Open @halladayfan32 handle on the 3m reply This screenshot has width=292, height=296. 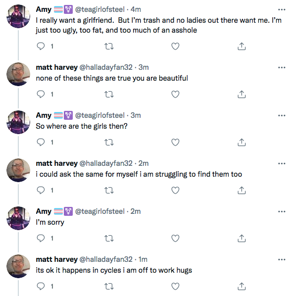click(106, 67)
